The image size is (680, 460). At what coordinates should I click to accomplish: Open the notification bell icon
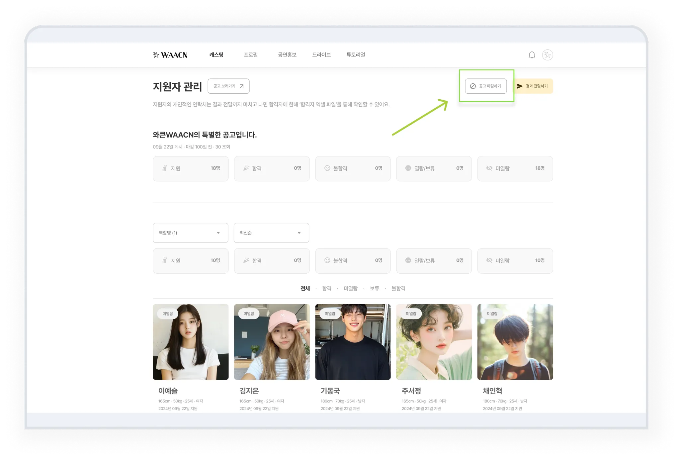pos(532,55)
